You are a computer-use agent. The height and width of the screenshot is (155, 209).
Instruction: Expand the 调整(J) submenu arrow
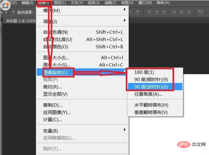(124, 20)
